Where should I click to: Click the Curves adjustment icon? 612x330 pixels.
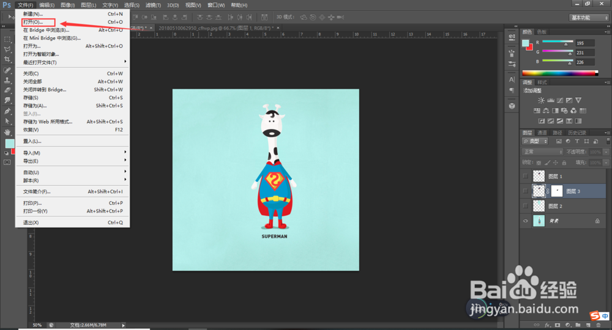[560, 100]
